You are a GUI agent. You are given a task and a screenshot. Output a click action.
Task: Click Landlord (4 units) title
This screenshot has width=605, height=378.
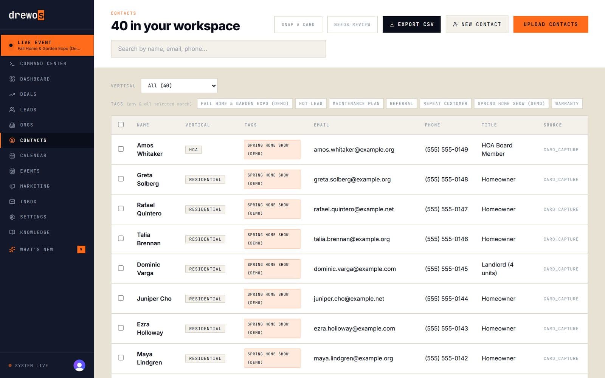click(498, 269)
